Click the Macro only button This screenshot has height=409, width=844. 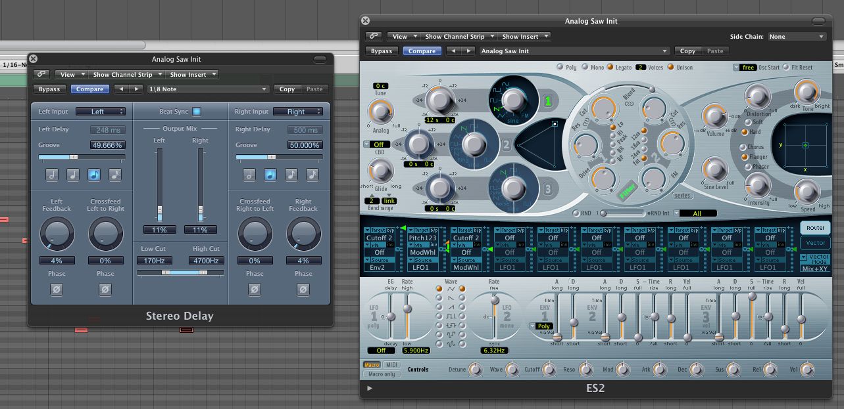click(x=382, y=374)
